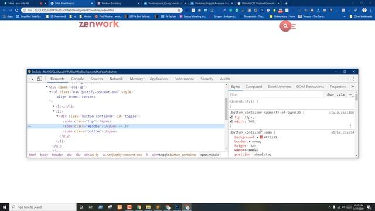Select the span class="bottom" element
375x211 pixels.
coord(90,131)
